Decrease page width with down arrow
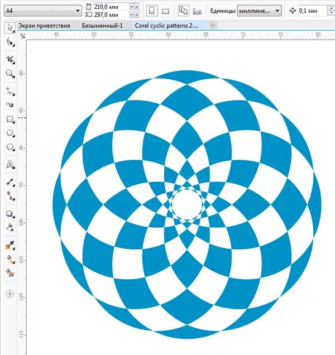The height and width of the screenshot is (355, 335). [132, 7]
